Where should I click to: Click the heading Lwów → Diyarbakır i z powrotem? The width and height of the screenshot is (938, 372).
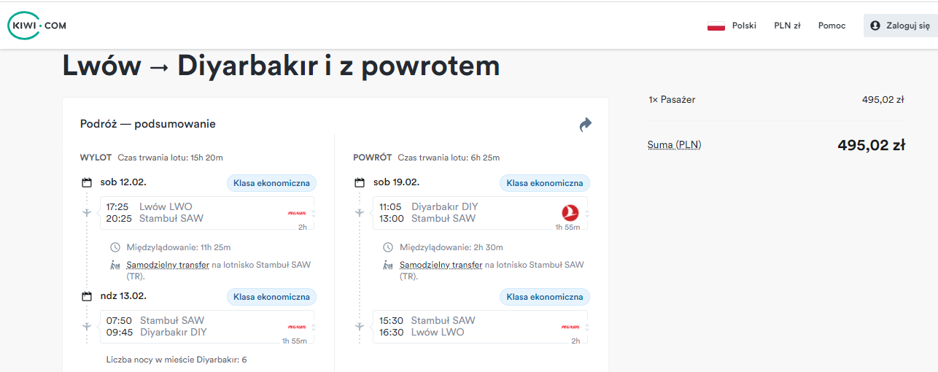[x=281, y=66]
